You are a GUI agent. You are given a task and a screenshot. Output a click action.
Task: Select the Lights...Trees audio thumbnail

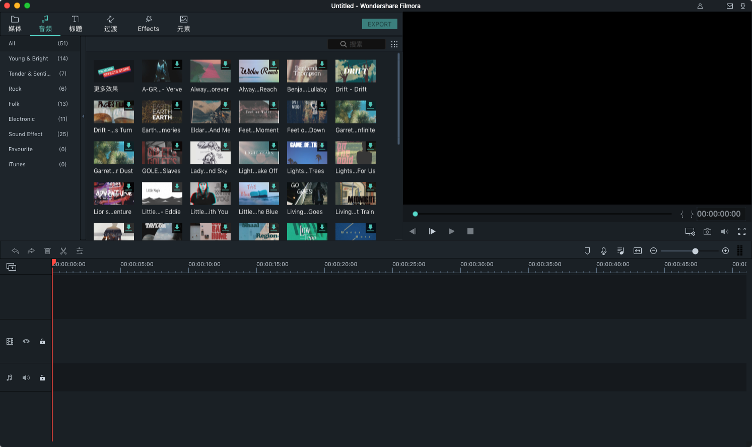coord(307,153)
